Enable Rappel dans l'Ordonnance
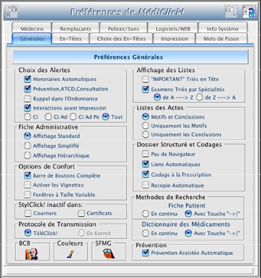The height and width of the screenshot is (278, 261). 28,99
